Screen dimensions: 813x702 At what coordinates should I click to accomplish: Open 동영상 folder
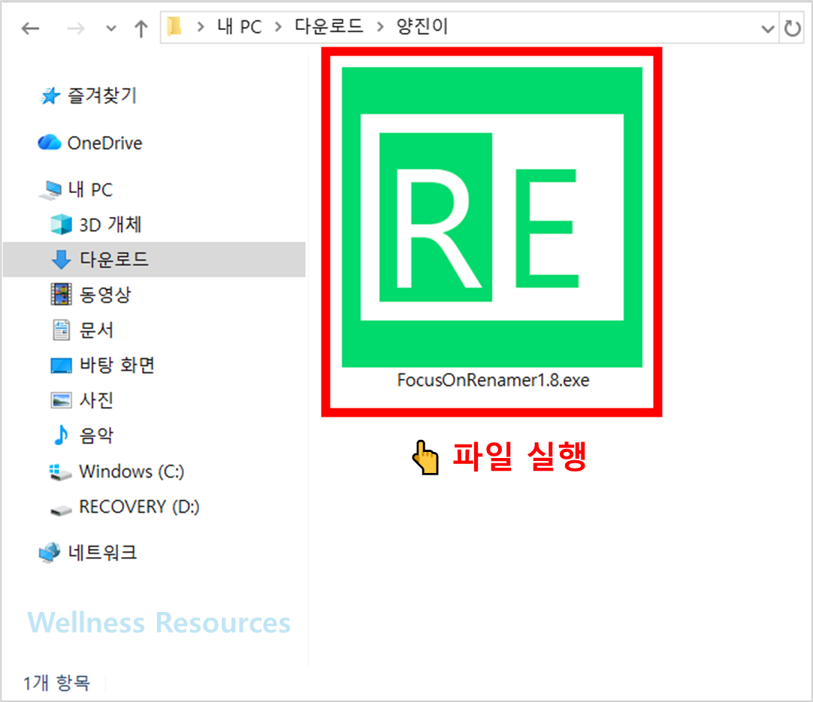click(x=105, y=294)
